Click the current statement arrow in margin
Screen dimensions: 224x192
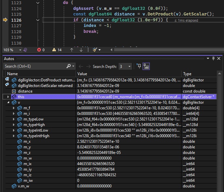(x=5, y=20)
